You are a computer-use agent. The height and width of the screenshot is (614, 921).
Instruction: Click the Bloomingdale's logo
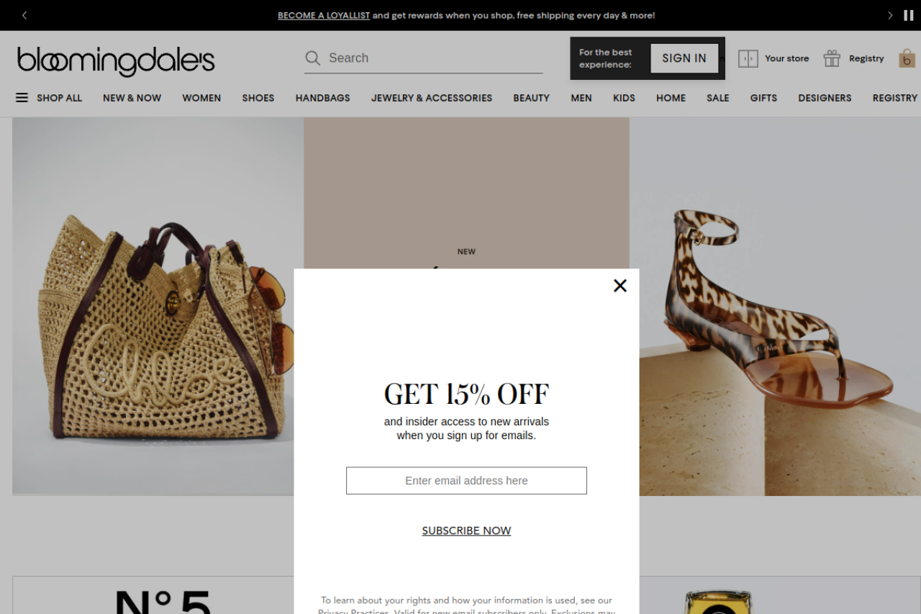click(x=116, y=61)
